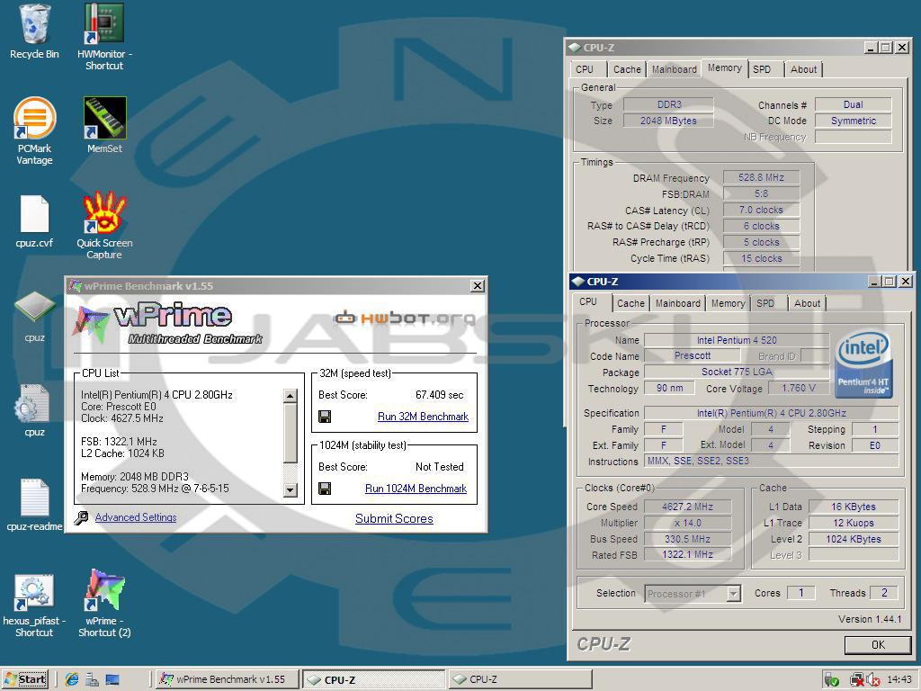Viewport: 921px width, 691px height.
Task: Click the security shield tray icon
Action: tap(831, 680)
